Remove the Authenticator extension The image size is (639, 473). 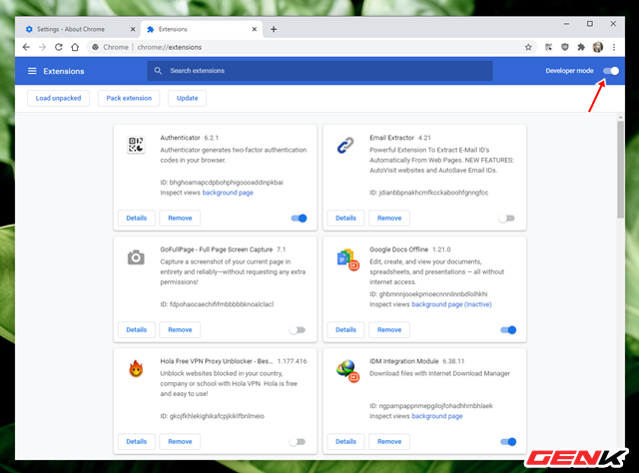(x=180, y=218)
